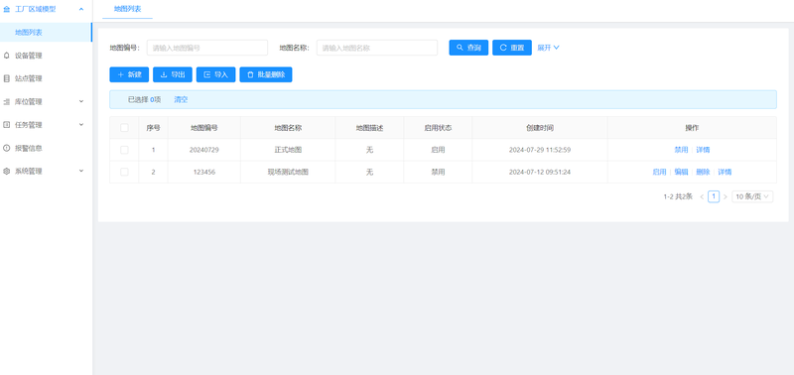The height and width of the screenshot is (375, 794).
Task: Click 编辑 for map 现场测试地图
Action: (x=681, y=172)
